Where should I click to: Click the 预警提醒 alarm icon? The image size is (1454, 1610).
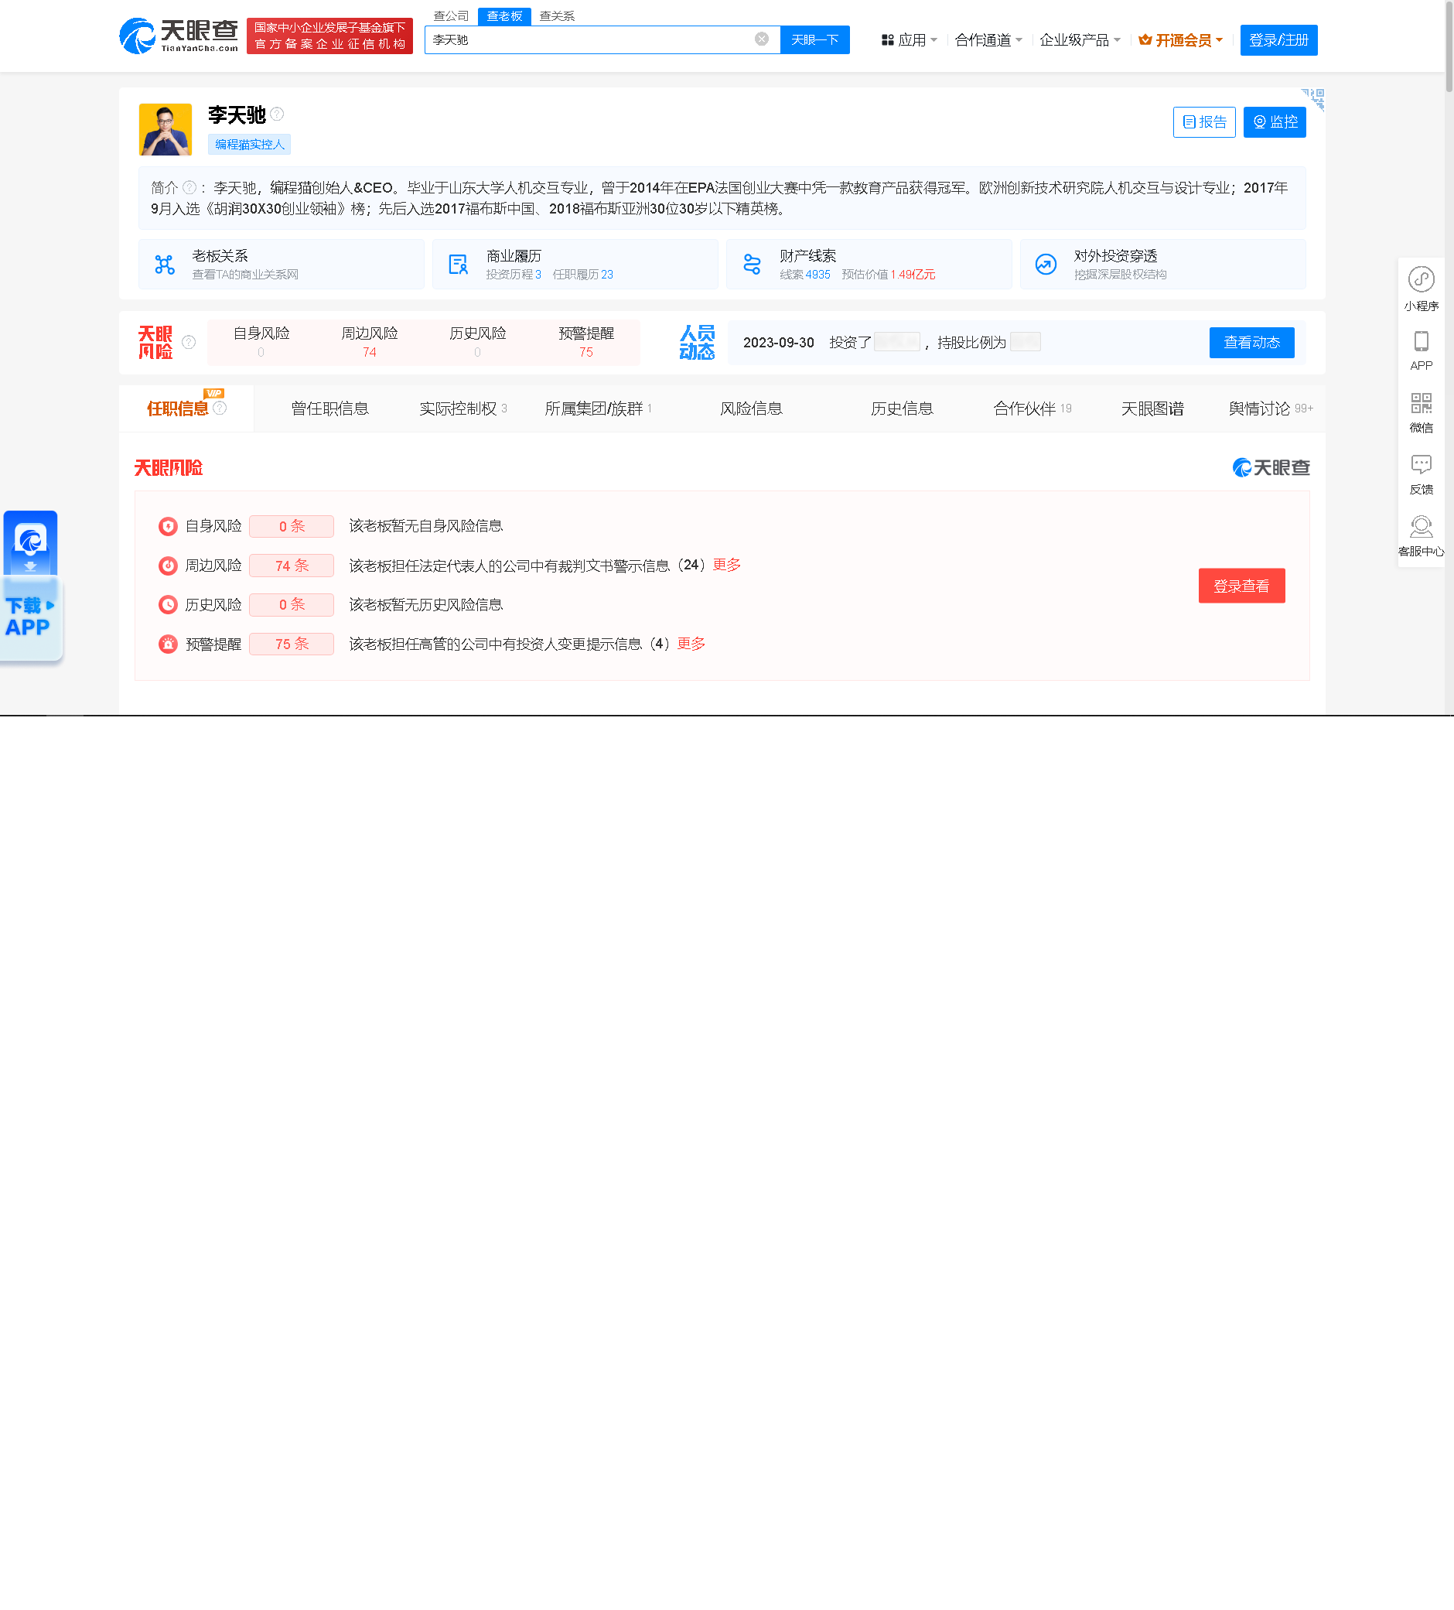pos(168,644)
